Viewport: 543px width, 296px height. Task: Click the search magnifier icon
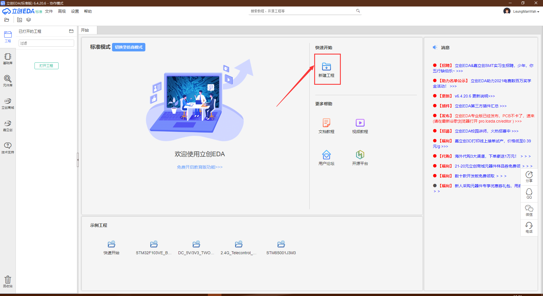point(358,11)
